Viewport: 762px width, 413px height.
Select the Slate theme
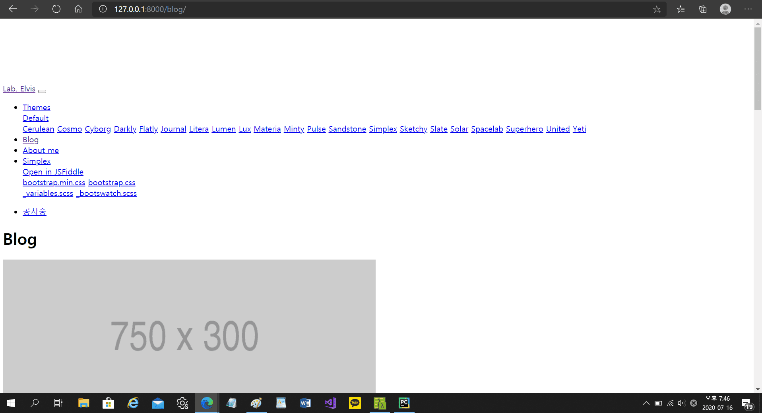tap(439, 129)
